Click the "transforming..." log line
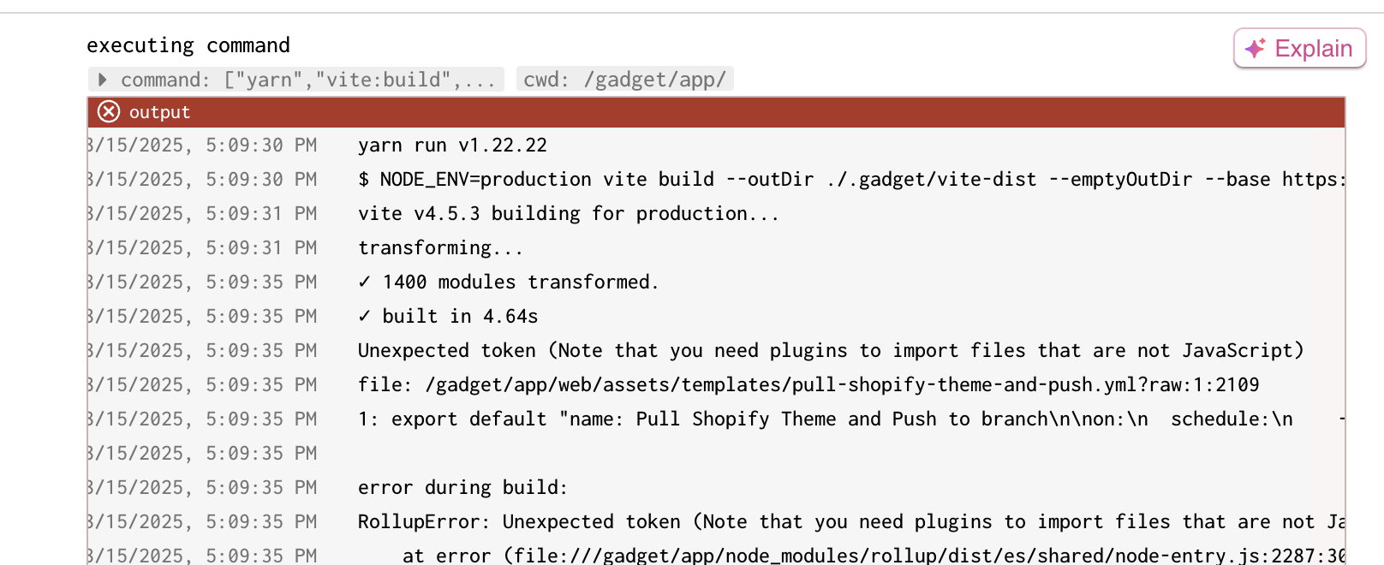This screenshot has width=1384, height=565. pyautogui.click(x=440, y=248)
